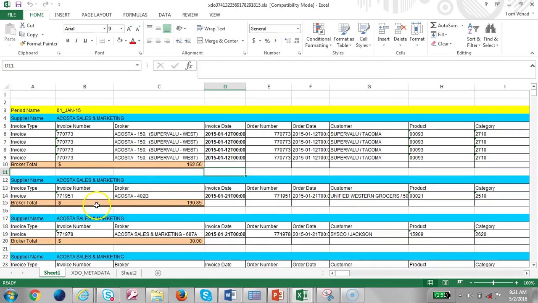Click Decrease Indent icon
The width and height of the screenshot is (538, 303).
click(x=179, y=41)
